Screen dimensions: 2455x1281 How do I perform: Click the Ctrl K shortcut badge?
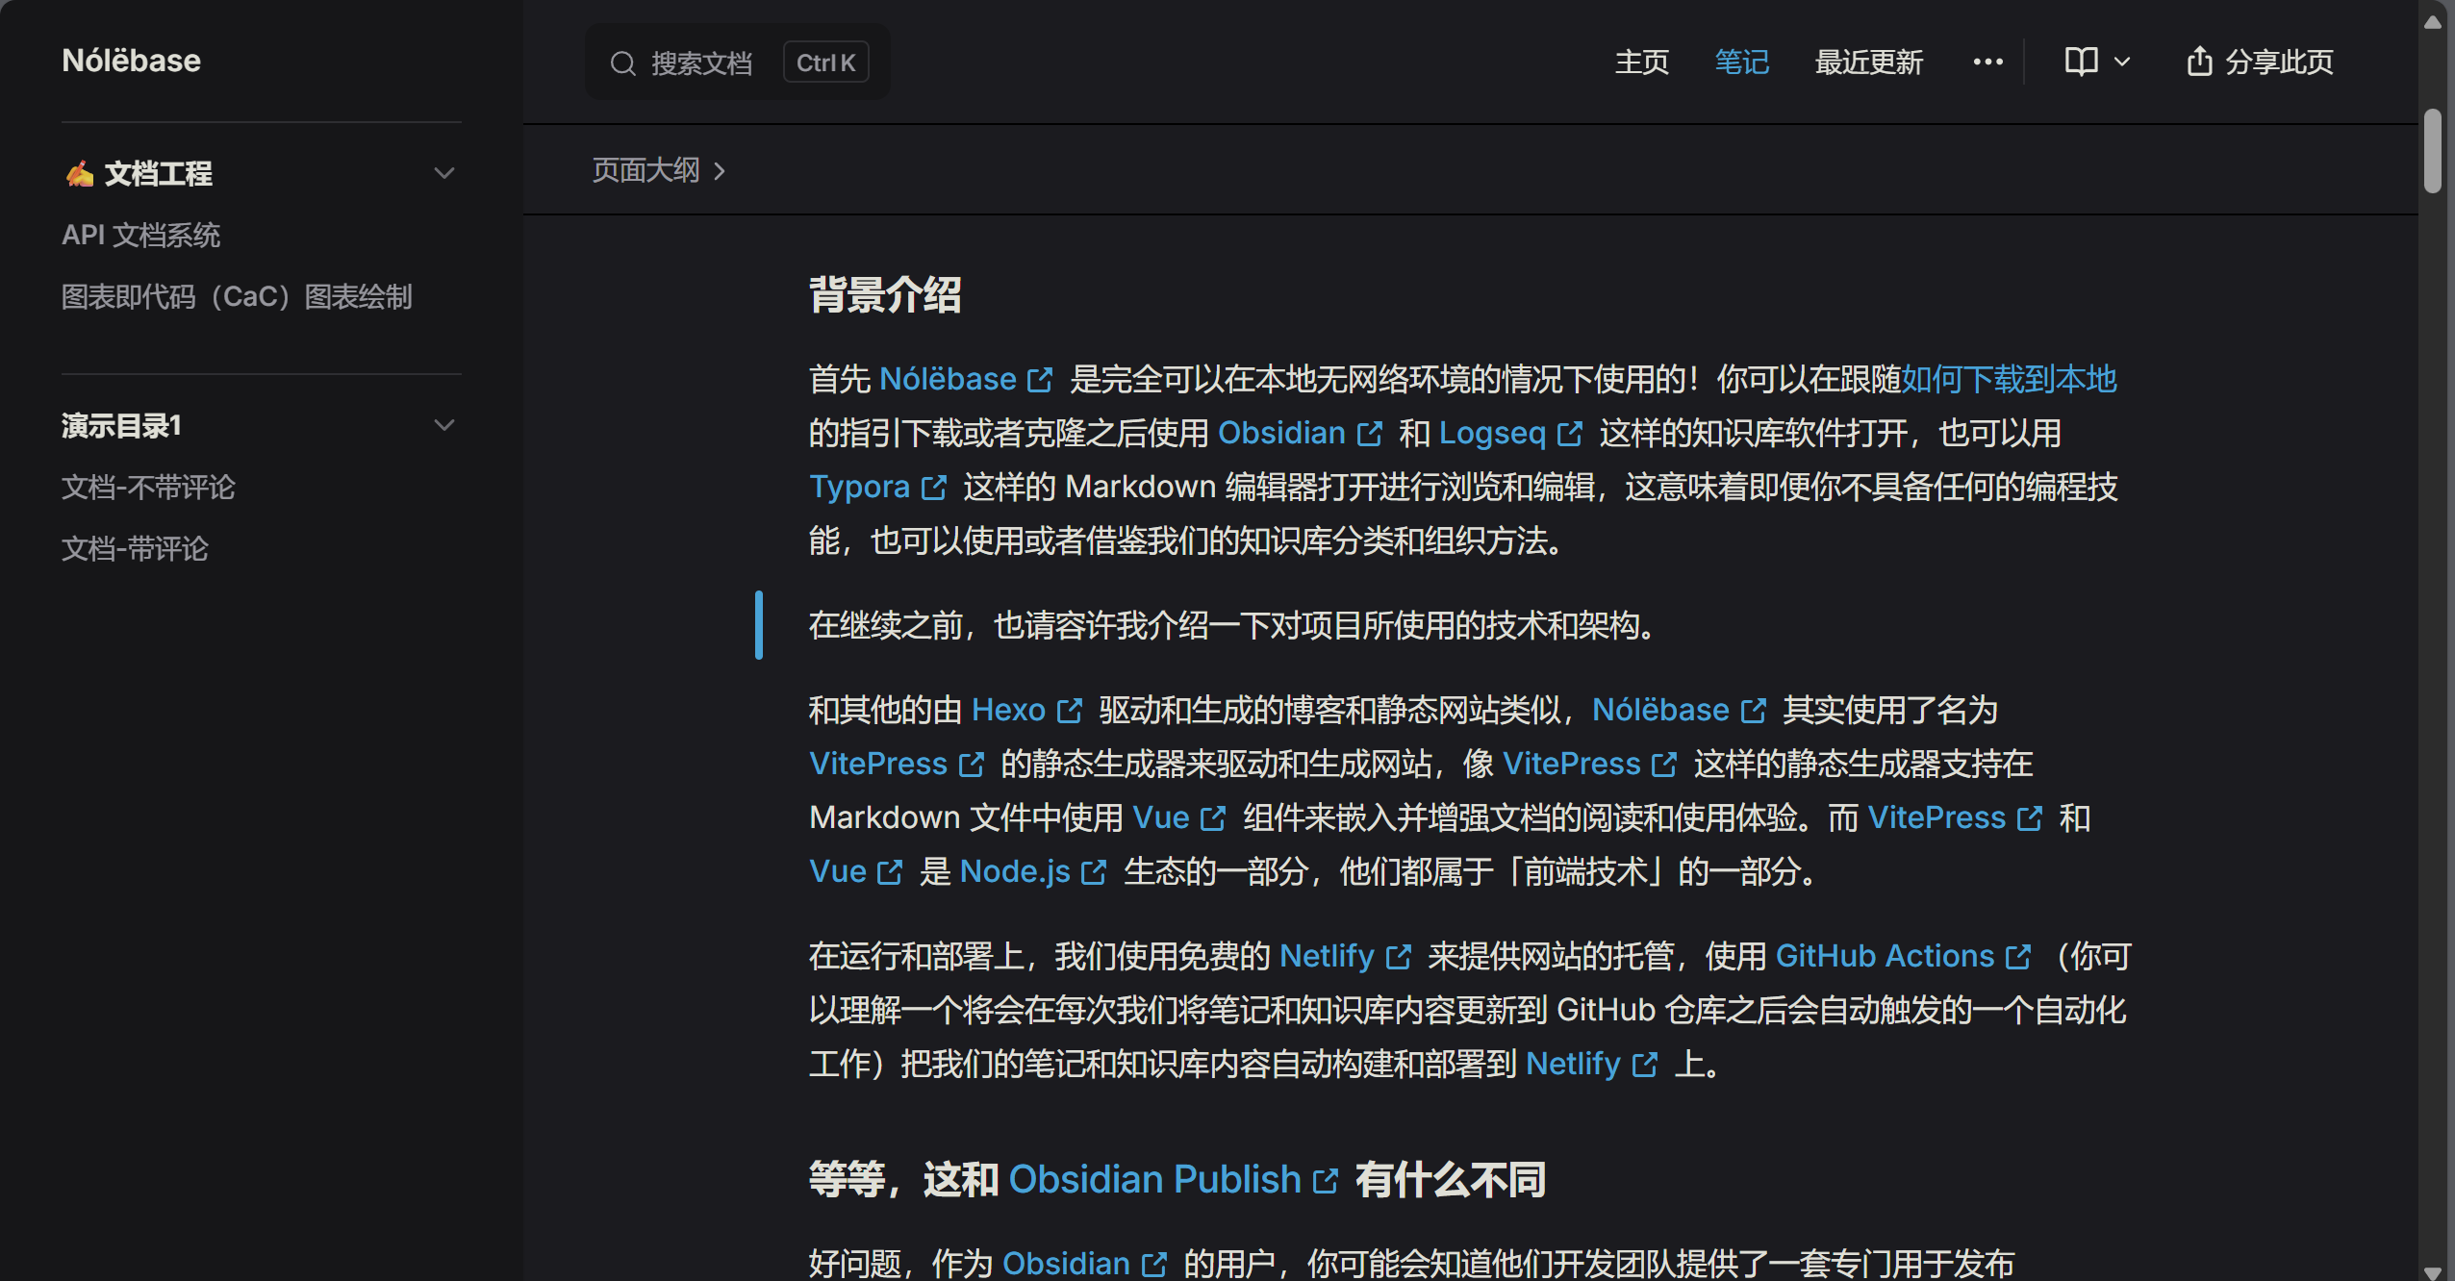coord(825,63)
